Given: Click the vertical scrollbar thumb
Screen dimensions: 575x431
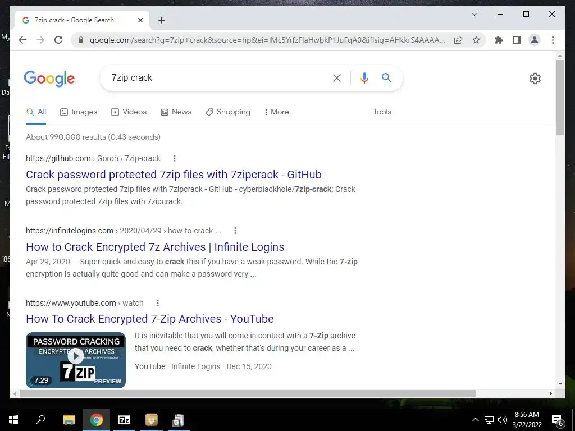Looking at the screenshot, I should pos(560,98).
